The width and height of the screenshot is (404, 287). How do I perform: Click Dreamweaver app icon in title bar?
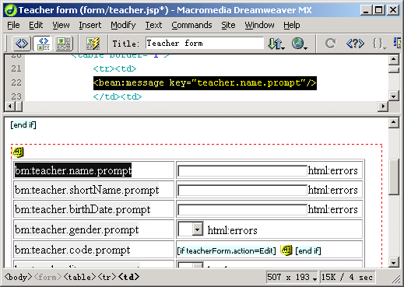(11, 10)
